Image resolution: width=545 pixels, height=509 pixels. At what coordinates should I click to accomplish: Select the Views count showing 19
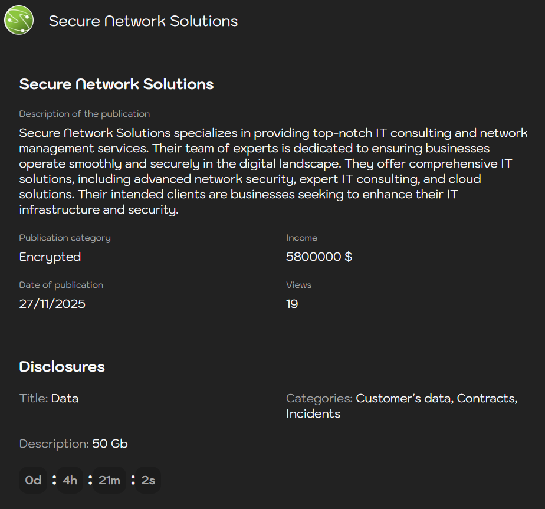[x=292, y=304]
